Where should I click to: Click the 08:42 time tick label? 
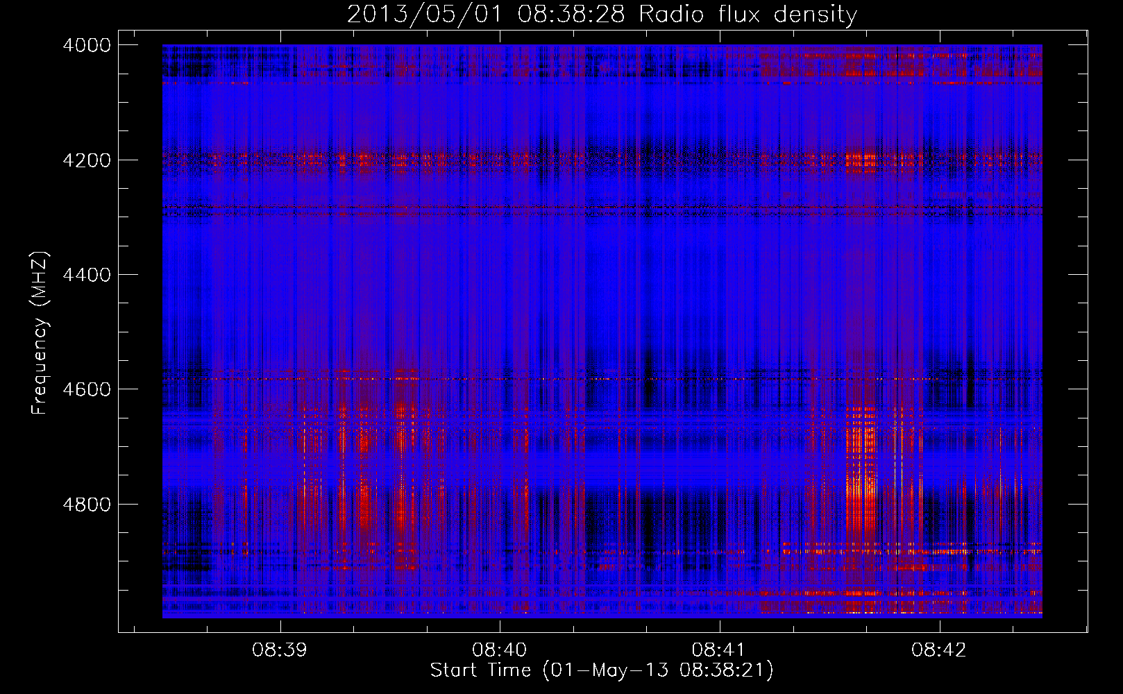coord(939,650)
